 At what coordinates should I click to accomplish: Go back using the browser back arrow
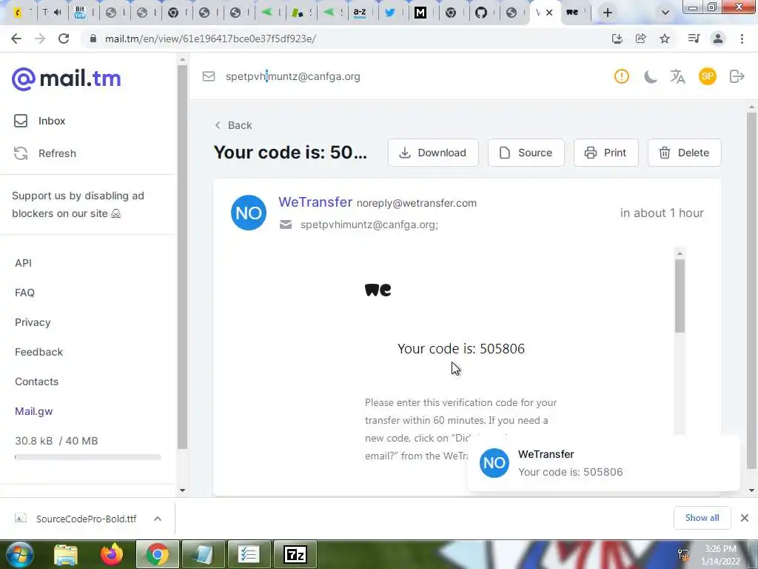point(16,39)
